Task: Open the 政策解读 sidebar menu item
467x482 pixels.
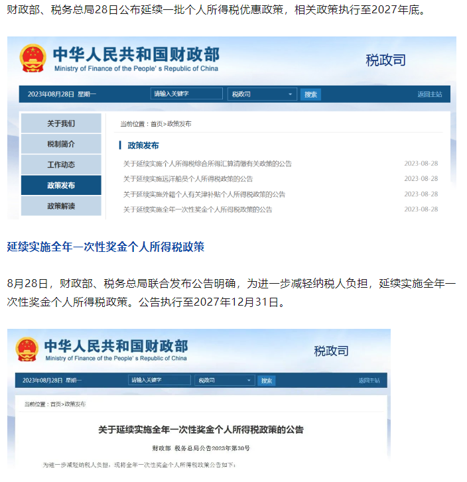Action: [61, 206]
